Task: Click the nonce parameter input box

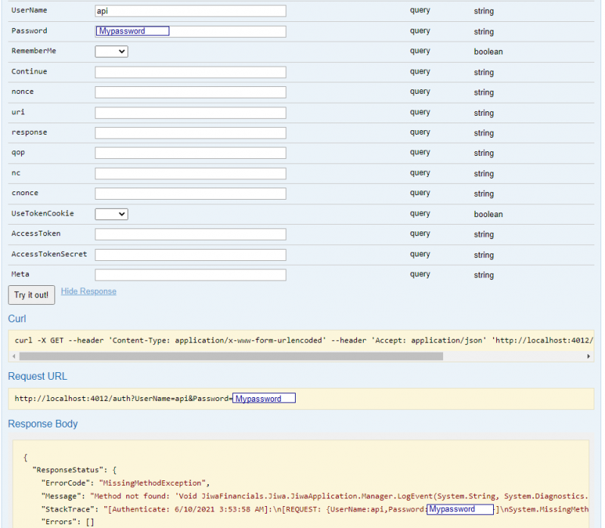Action: [x=189, y=92]
